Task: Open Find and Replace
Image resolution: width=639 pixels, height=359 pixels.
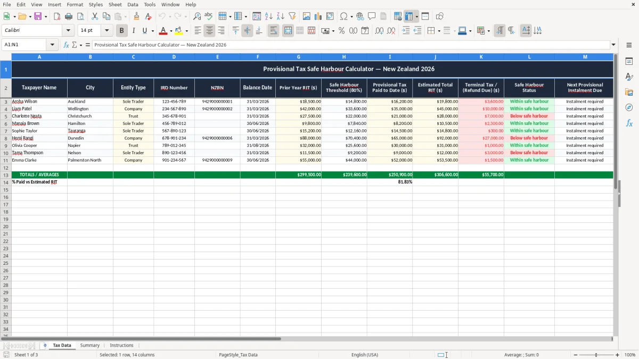Action: click(x=197, y=16)
